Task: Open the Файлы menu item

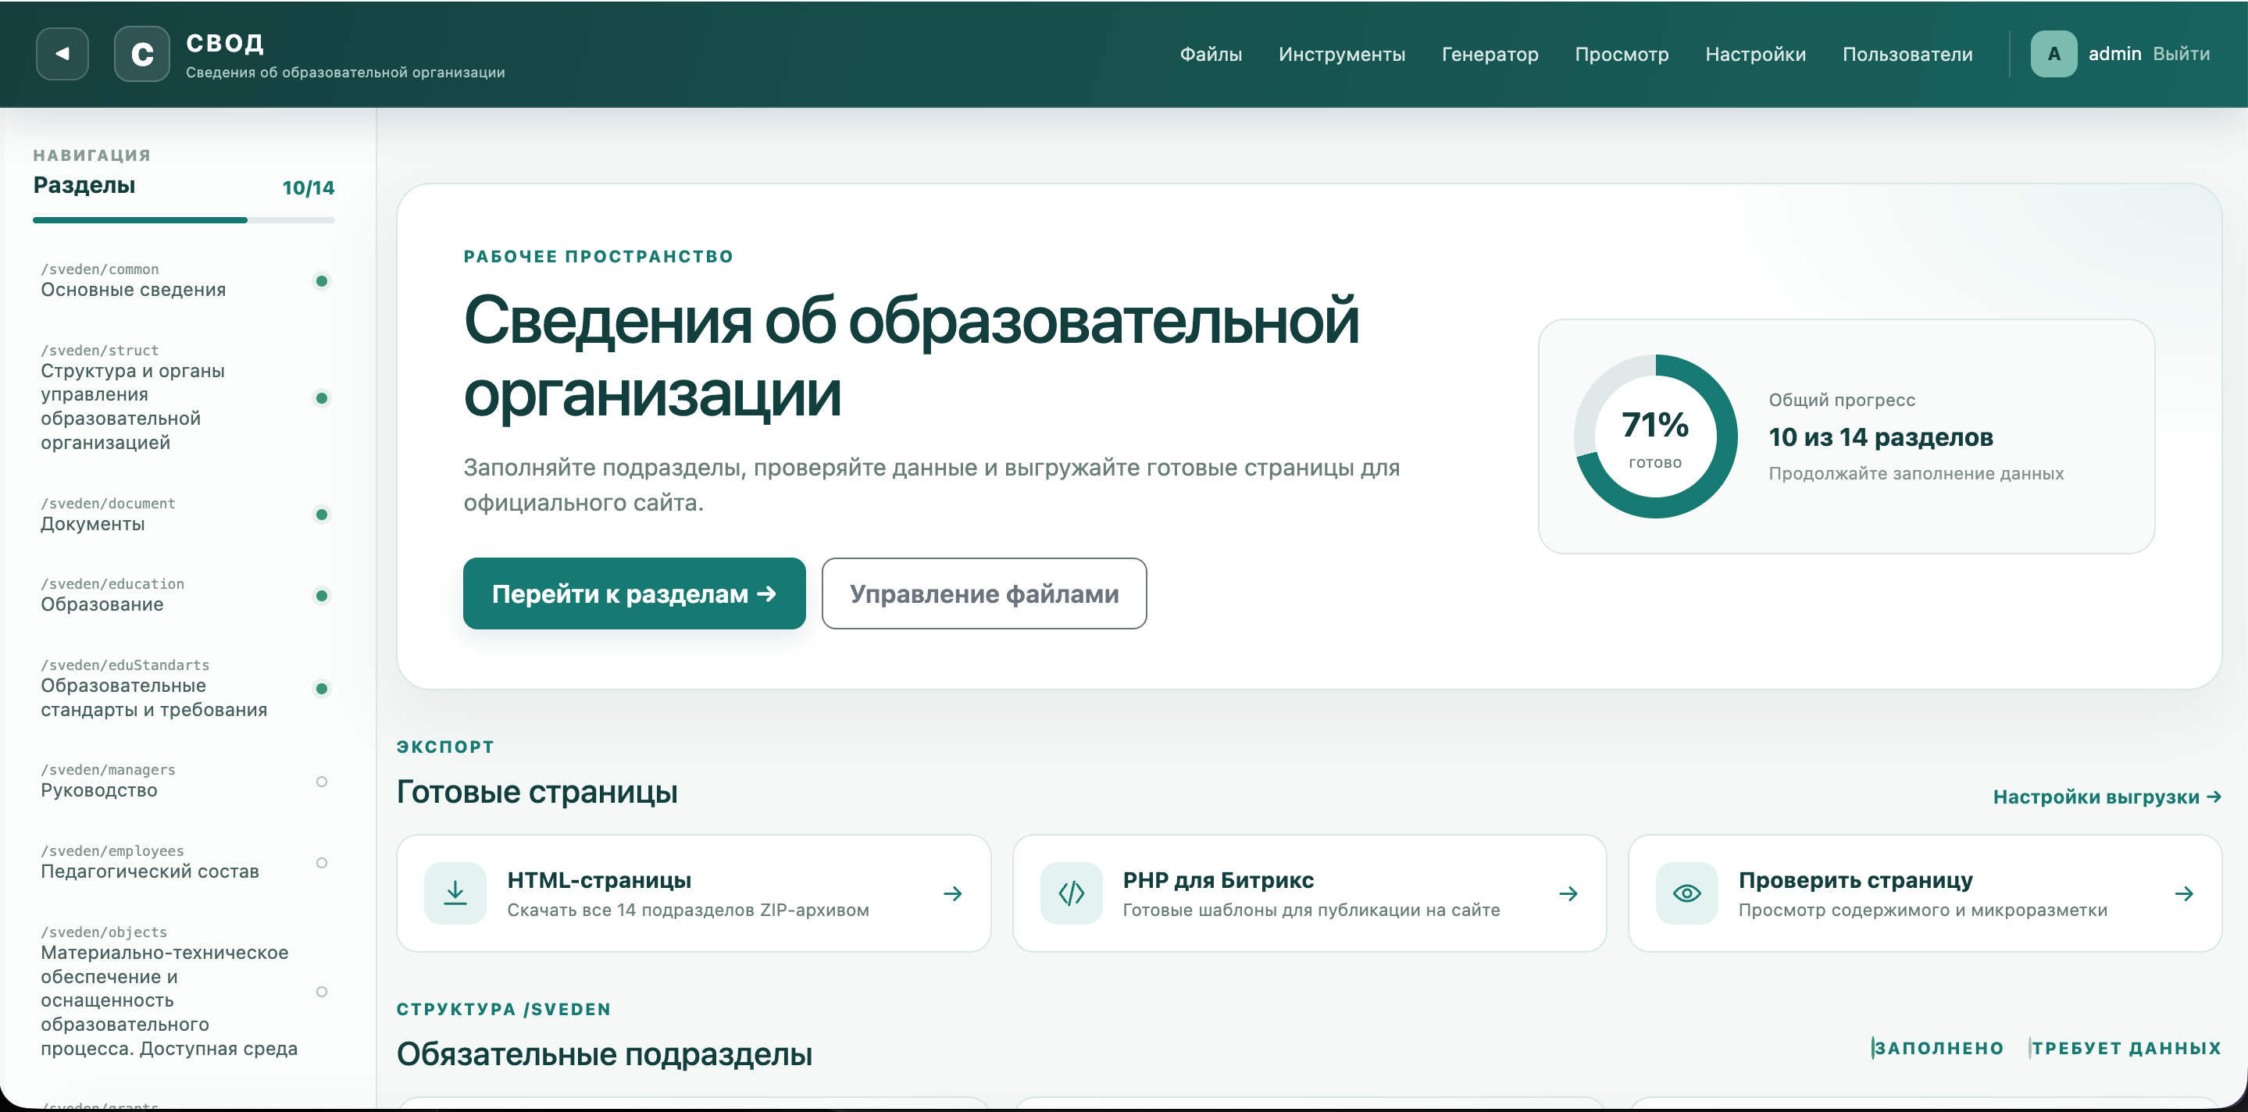Action: pos(1211,54)
